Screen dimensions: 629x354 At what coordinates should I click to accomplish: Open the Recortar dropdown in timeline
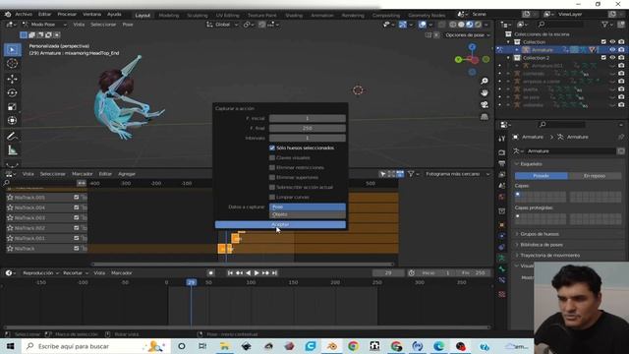[76, 273]
